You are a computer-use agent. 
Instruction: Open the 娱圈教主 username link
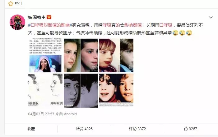[37, 17]
